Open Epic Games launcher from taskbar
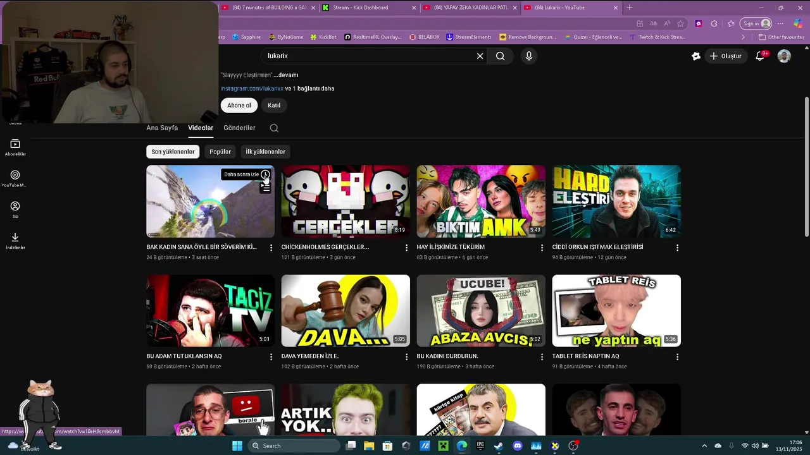This screenshot has width=810, height=455. pos(480,446)
